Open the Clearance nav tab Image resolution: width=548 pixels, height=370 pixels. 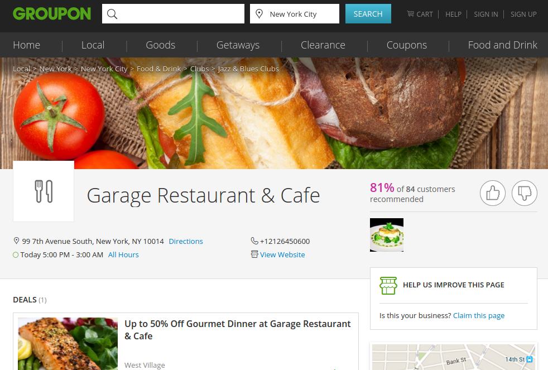(323, 45)
